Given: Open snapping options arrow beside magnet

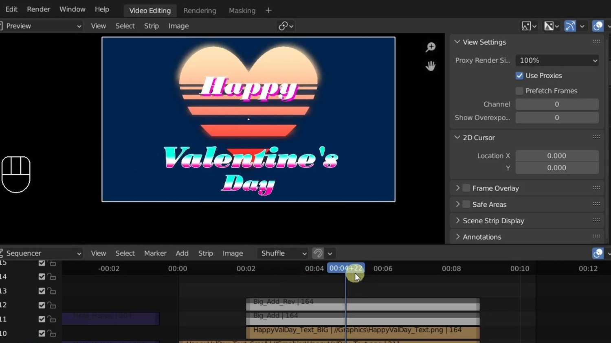Looking at the screenshot, I should coord(330,253).
